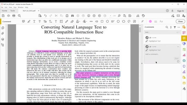
Task: Open the Comment tool in right rail
Action: coord(184,38)
